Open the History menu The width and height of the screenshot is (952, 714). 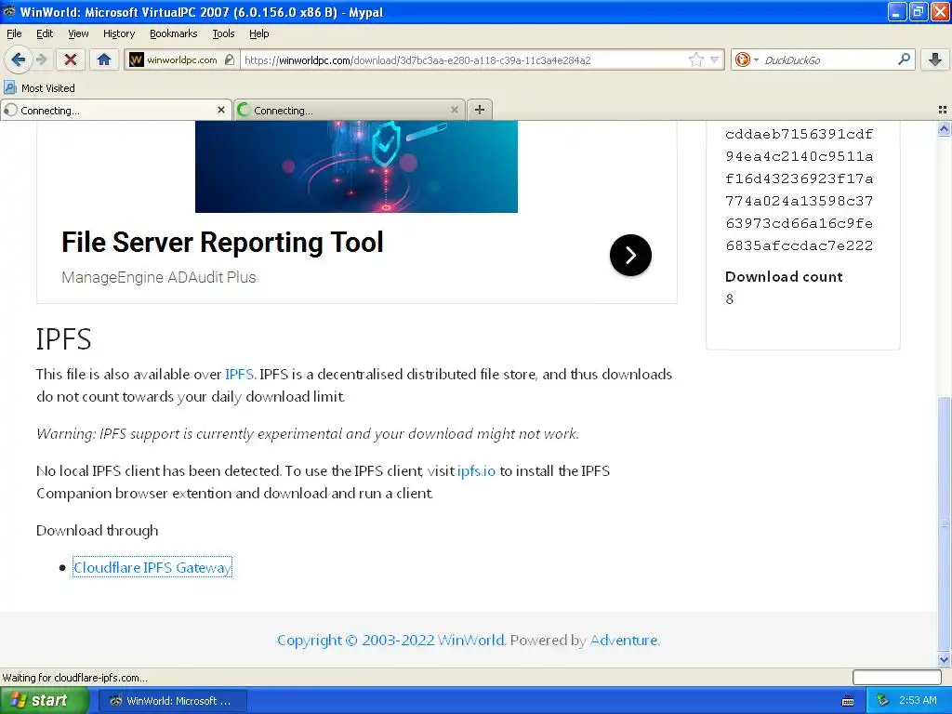[x=118, y=33]
